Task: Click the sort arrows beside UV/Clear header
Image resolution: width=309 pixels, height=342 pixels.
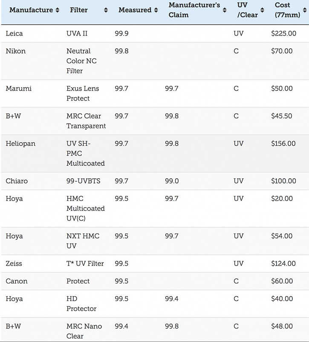Action: [263, 10]
